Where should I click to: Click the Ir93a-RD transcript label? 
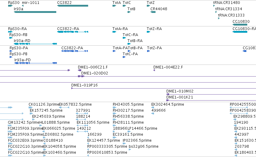[22, 41]
